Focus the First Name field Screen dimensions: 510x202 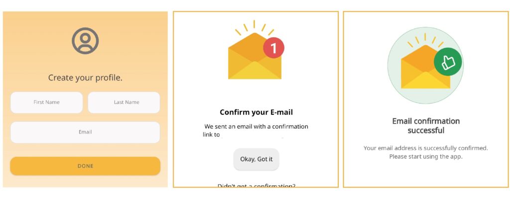coord(46,102)
